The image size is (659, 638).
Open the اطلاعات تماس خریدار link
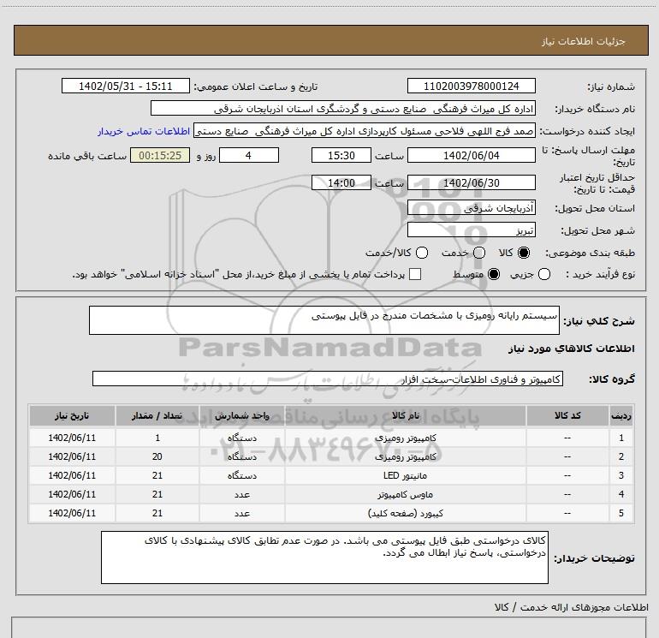click(144, 131)
